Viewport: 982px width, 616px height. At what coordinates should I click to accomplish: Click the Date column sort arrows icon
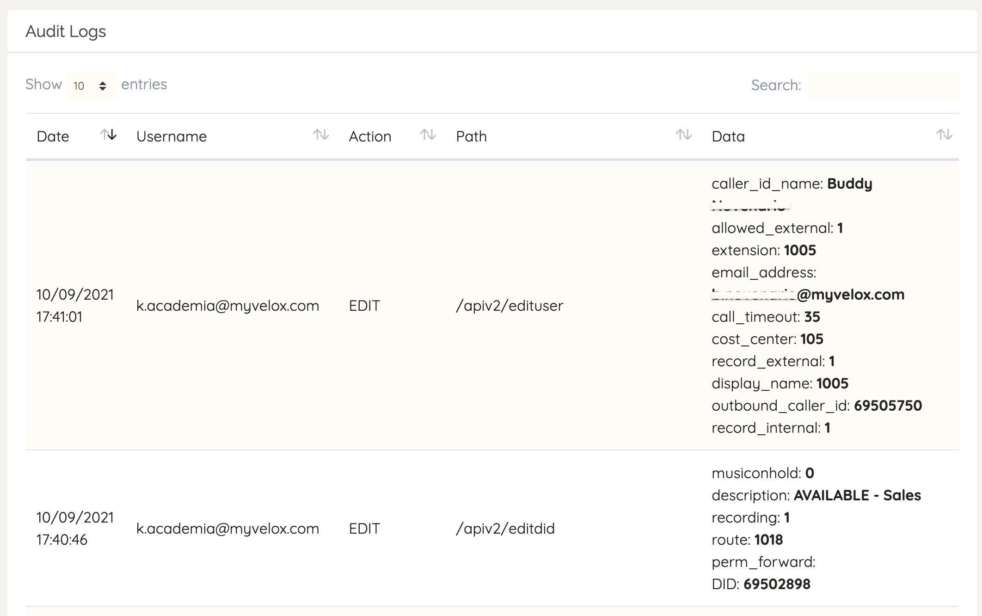108,135
